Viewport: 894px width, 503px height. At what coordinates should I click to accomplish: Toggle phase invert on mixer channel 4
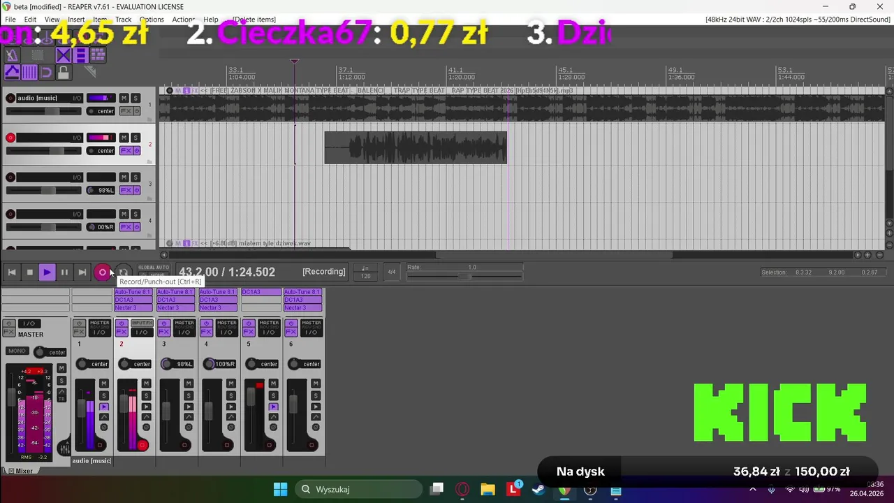click(x=231, y=427)
